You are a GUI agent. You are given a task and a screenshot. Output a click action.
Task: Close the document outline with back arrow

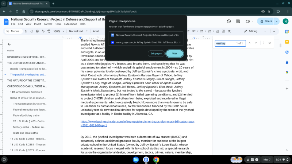tap(9, 44)
